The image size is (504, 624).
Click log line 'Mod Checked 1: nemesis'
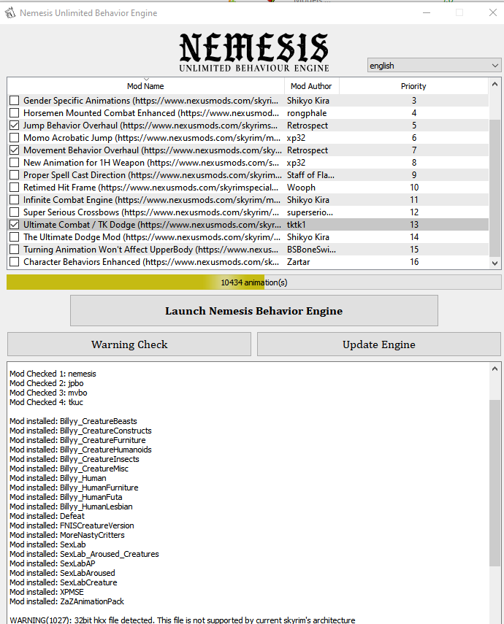coord(53,374)
